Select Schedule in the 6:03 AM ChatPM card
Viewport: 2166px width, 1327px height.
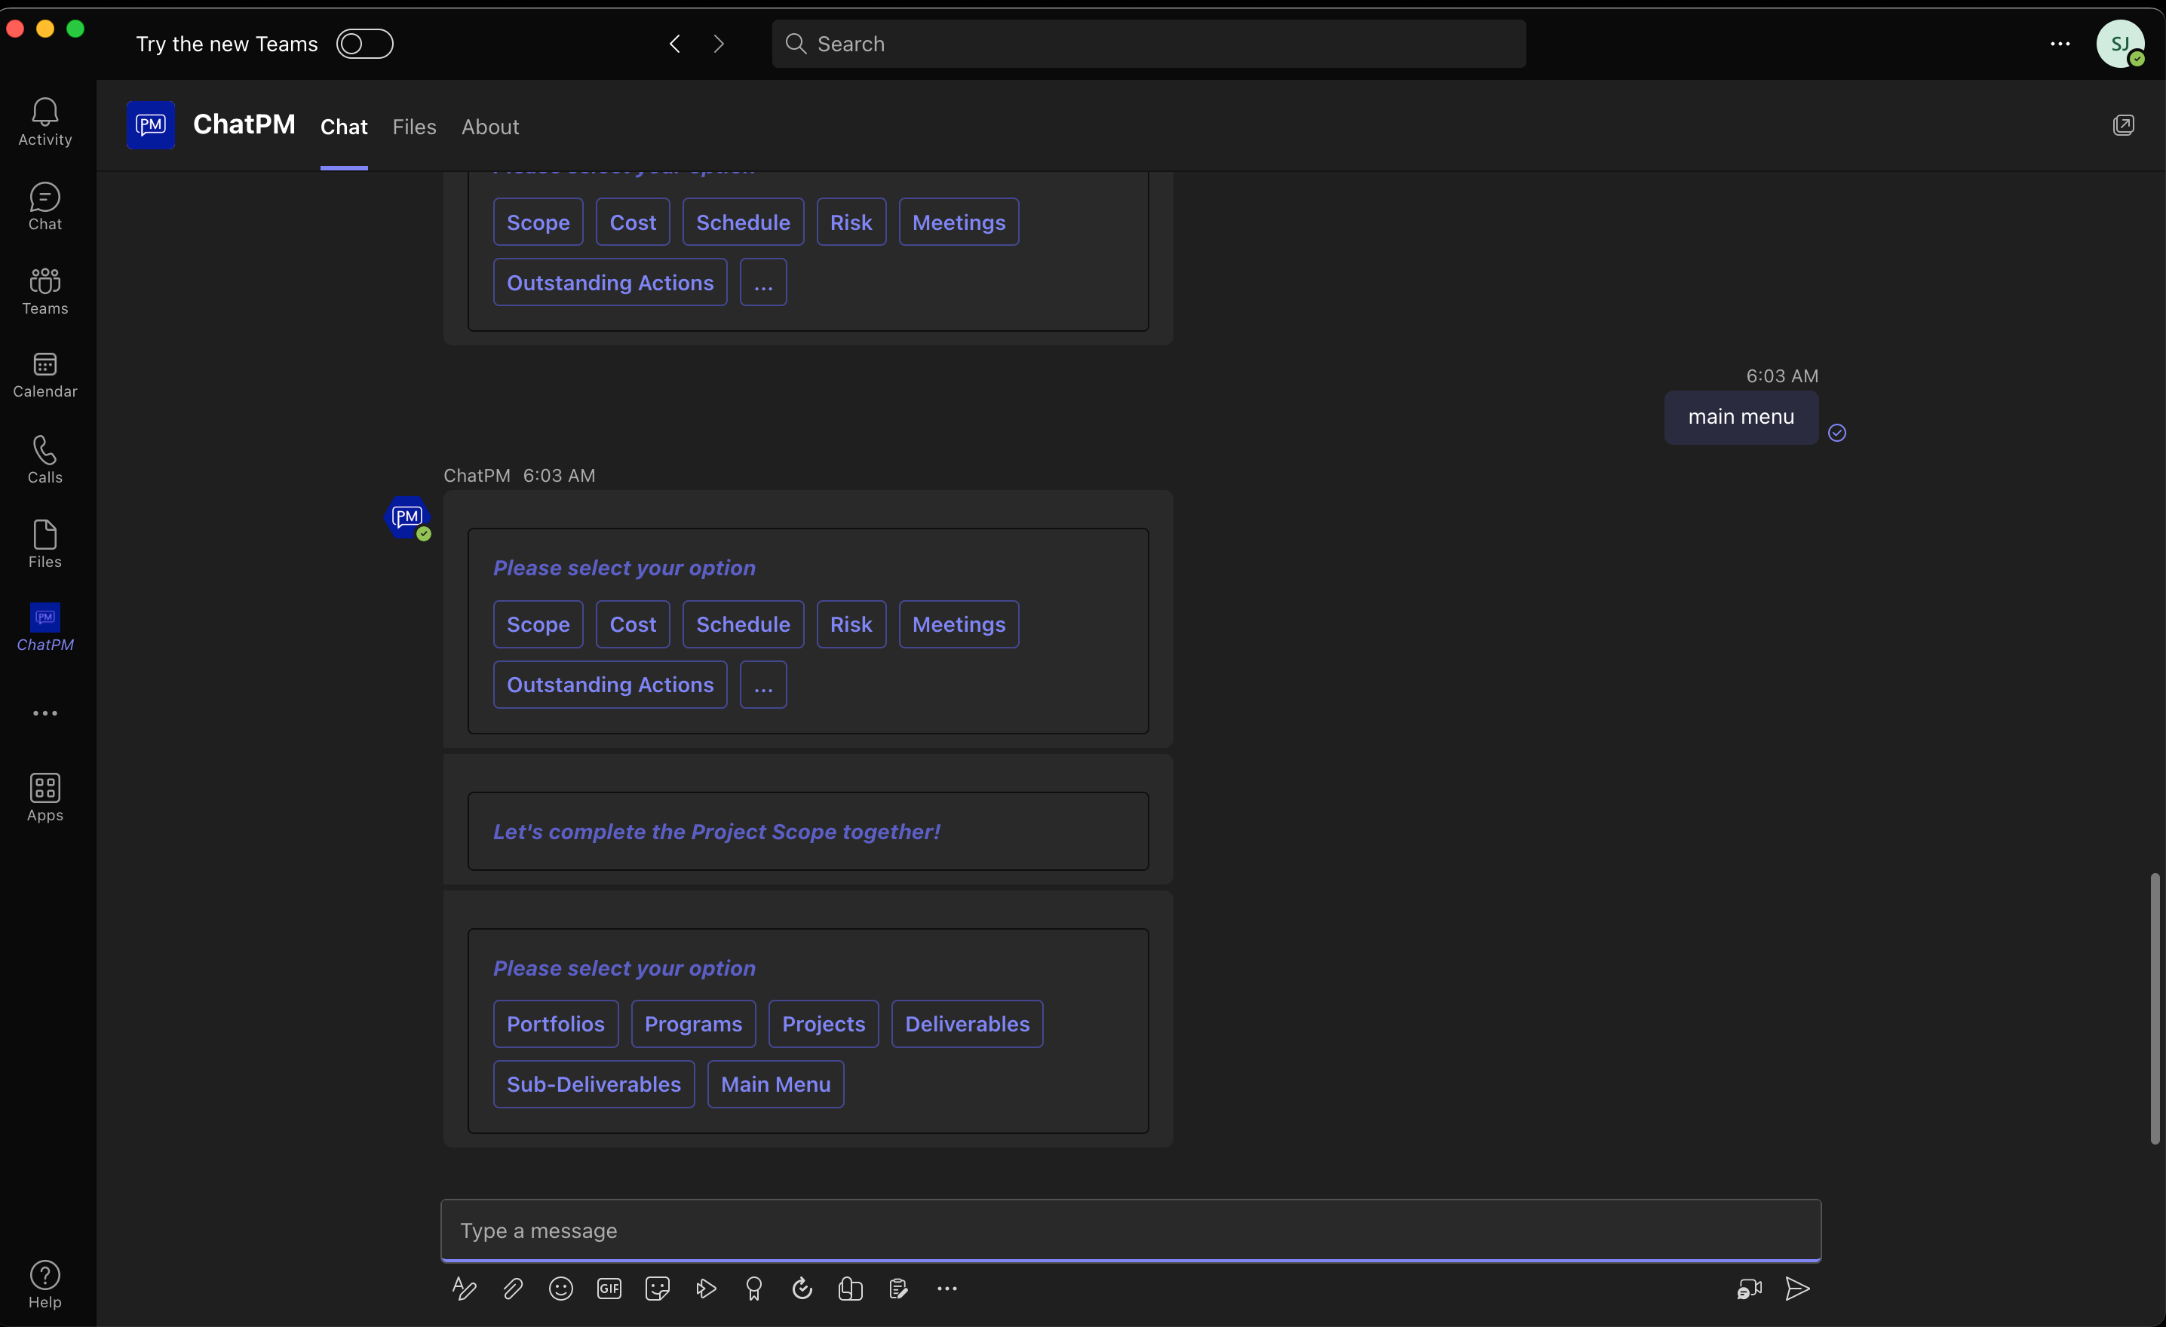[743, 624]
